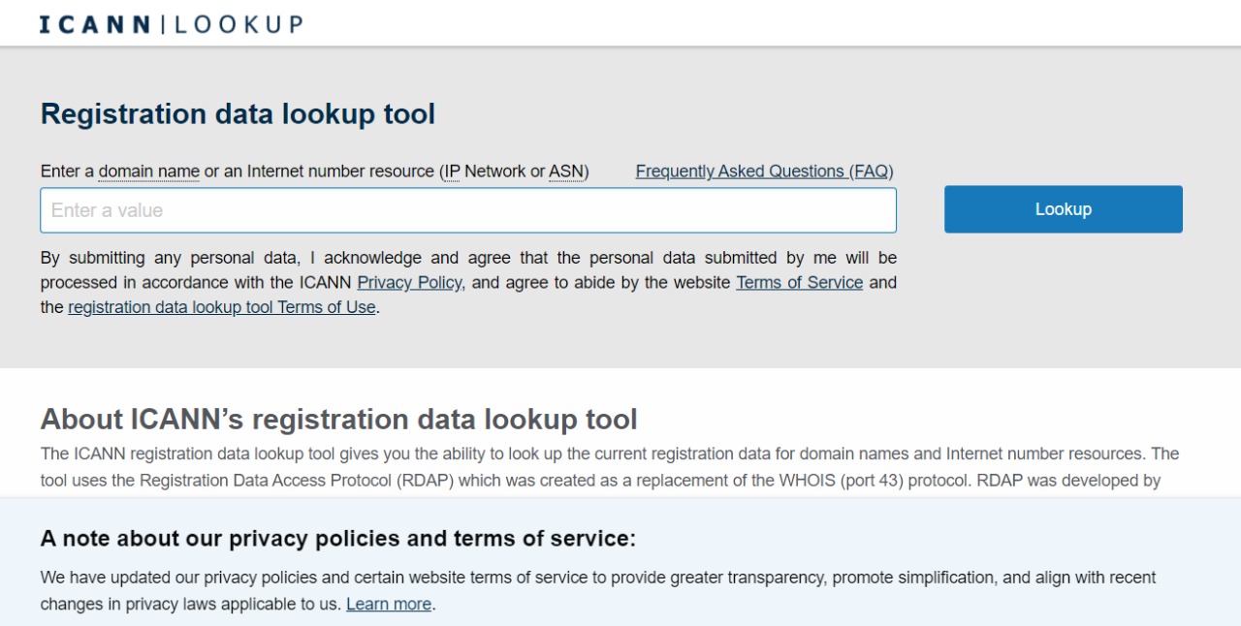Image resolution: width=1241 pixels, height=626 pixels.
Task: Open the ICANN Privacy Policy link
Action: (x=409, y=283)
